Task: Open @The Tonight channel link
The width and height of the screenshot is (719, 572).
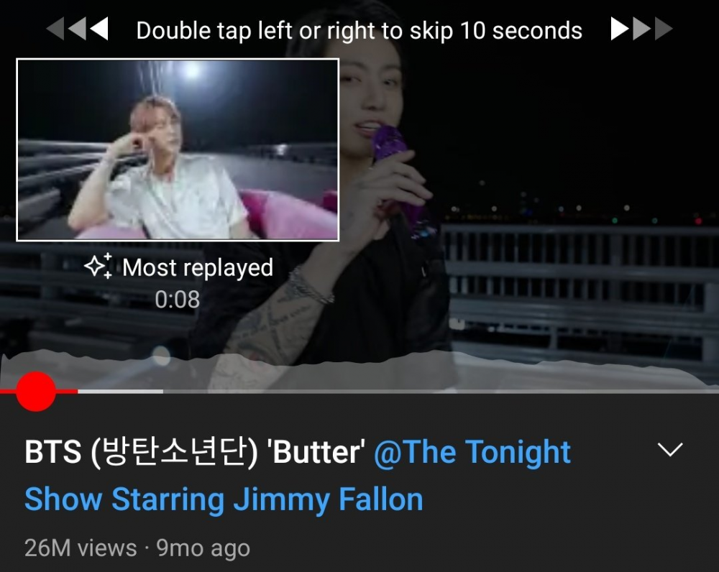Action: click(x=472, y=453)
